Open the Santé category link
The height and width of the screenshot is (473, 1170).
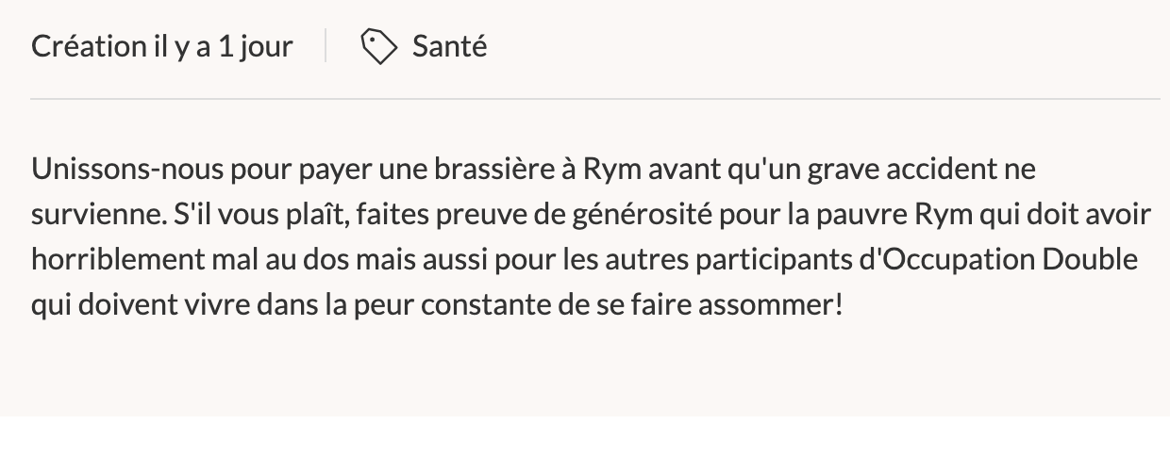(x=450, y=45)
